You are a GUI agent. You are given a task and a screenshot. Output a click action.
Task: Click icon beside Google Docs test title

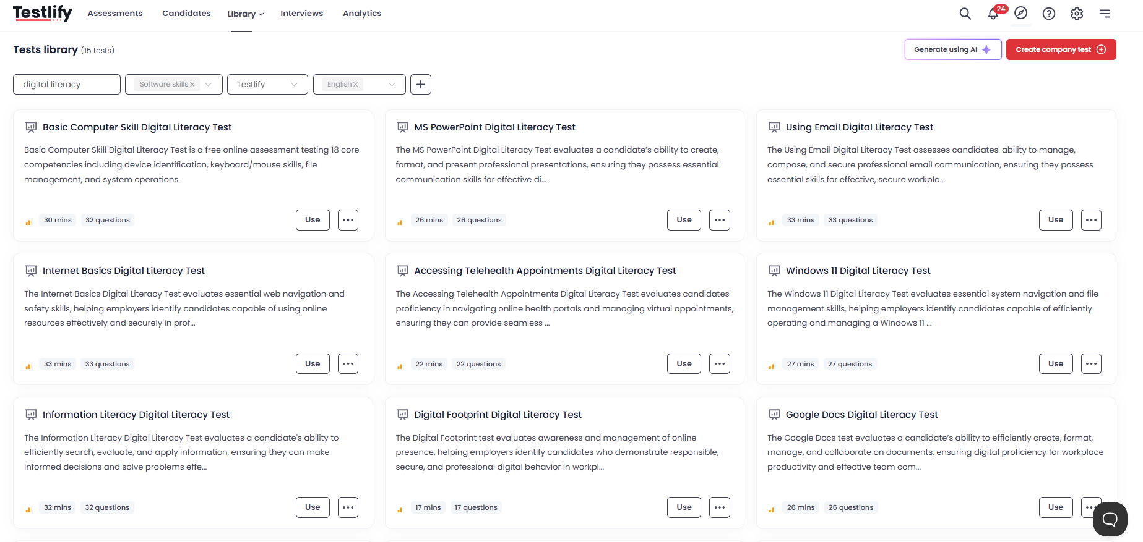(774, 415)
